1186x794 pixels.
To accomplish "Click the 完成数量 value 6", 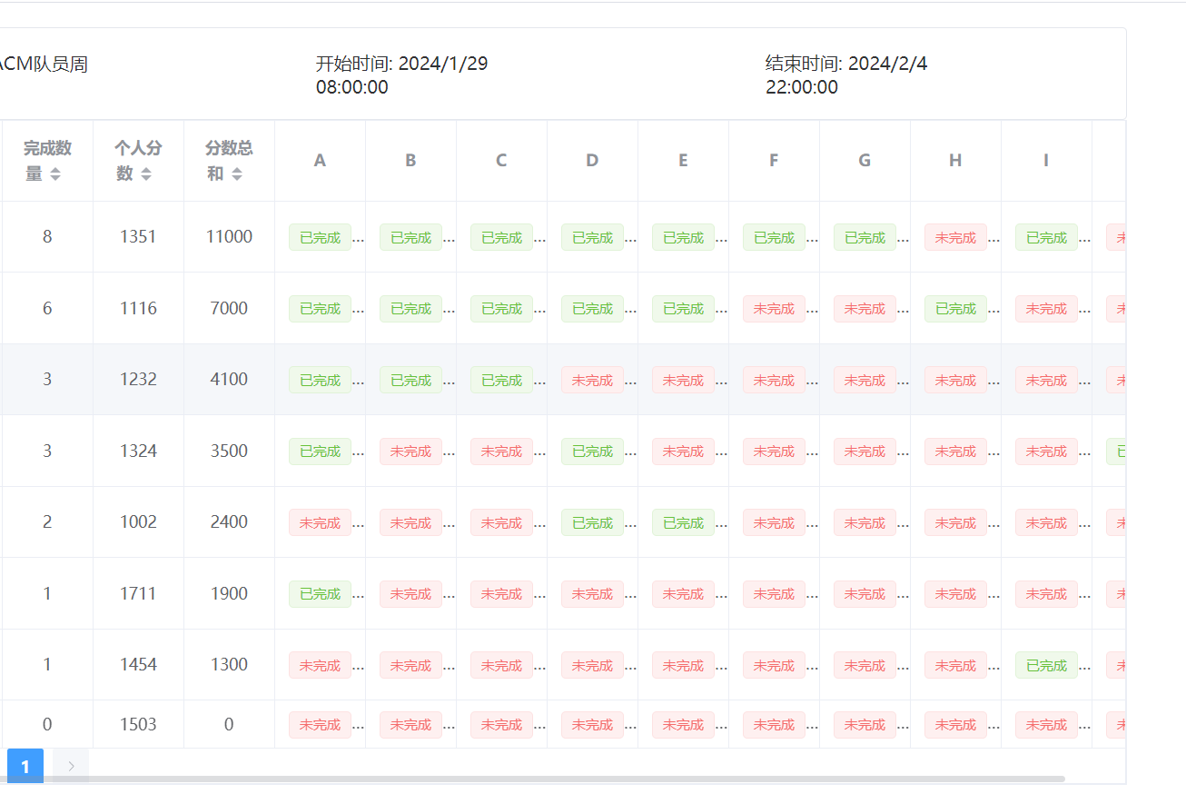I will pyautogui.click(x=47, y=308).
